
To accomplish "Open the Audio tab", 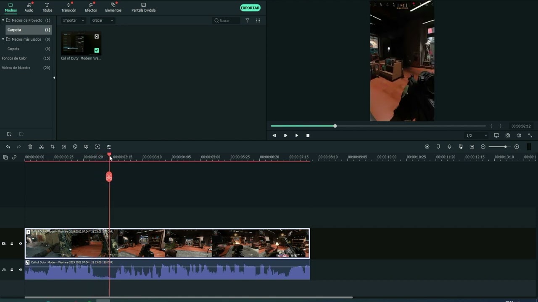I will (x=29, y=7).
